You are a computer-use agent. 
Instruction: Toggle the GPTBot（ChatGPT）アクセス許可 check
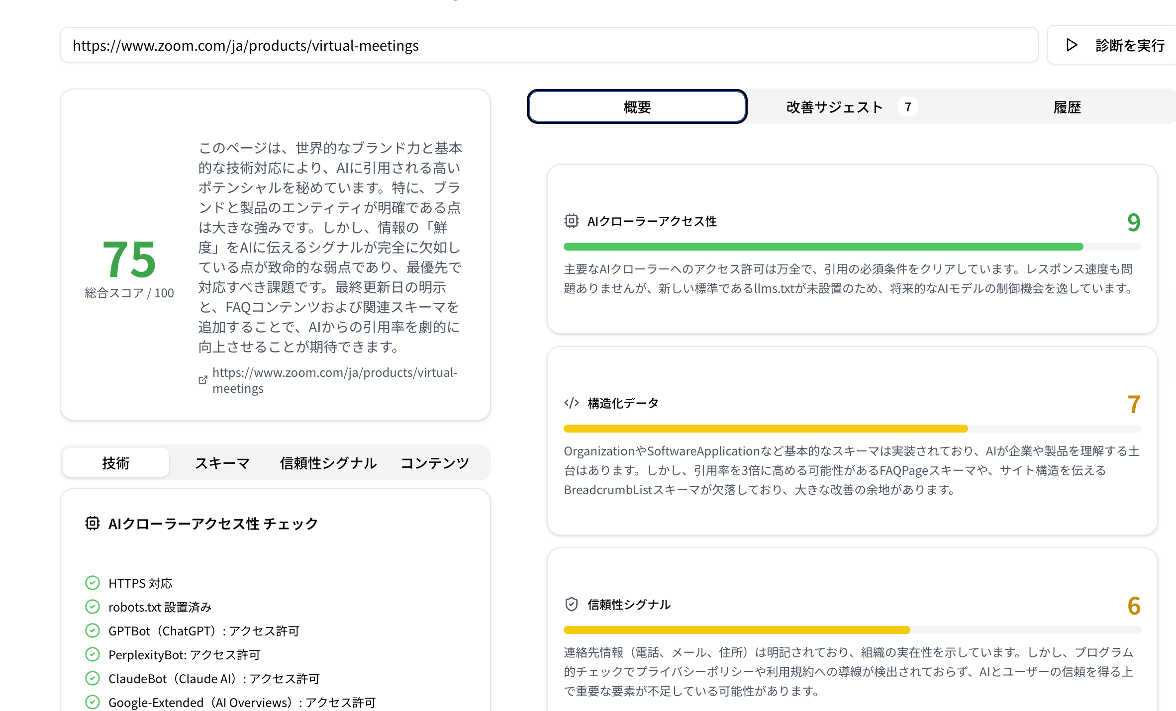point(93,630)
